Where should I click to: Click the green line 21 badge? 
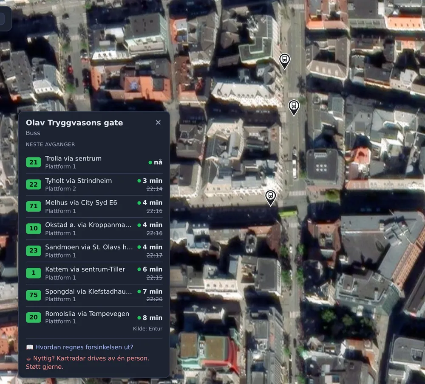pyautogui.click(x=34, y=162)
